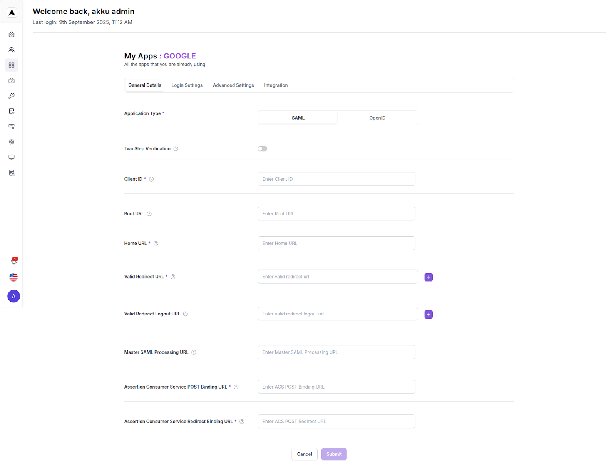Open the fingerprint authentication icon
This screenshot has height=467, width=616.
pyautogui.click(x=12, y=142)
